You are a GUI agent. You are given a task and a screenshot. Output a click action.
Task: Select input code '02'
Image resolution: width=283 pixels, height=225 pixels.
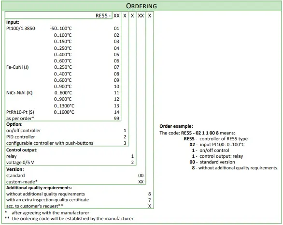pyautogui.click(x=116, y=35)
